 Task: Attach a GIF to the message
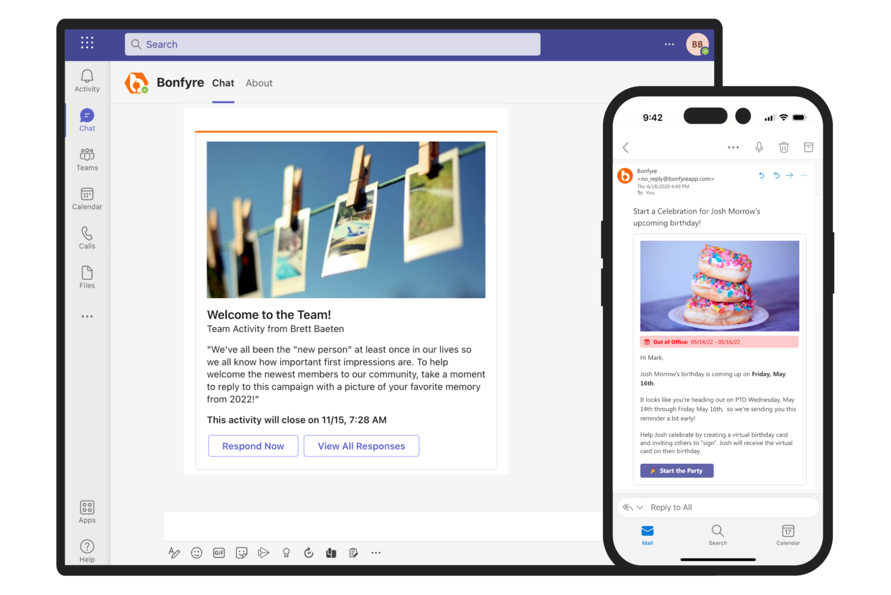[219, 553]
